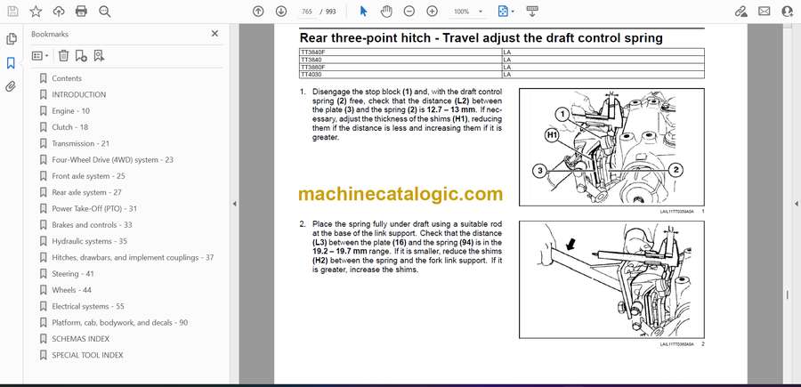
Task: Open Four-Wheel Drive (4WD) system bookmark
Action: [x=112, y=160]
